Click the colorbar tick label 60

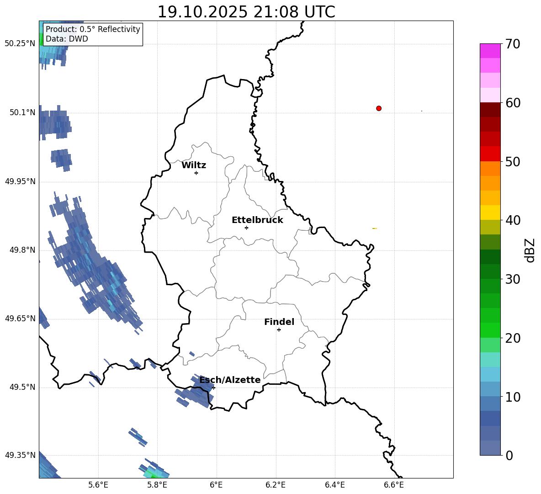tap(513, 103)
